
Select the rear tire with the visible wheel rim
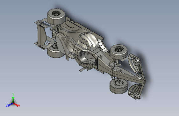pos(56,17)
